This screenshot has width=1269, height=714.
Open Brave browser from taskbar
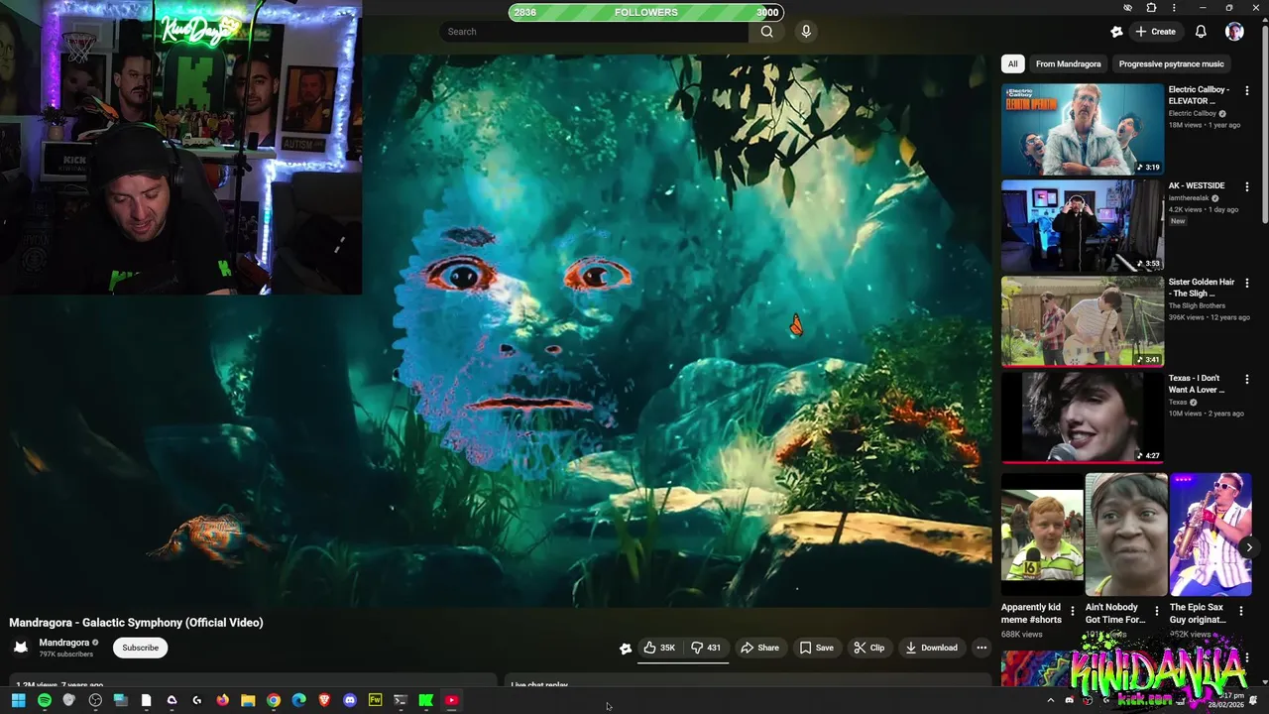point(324,700)
